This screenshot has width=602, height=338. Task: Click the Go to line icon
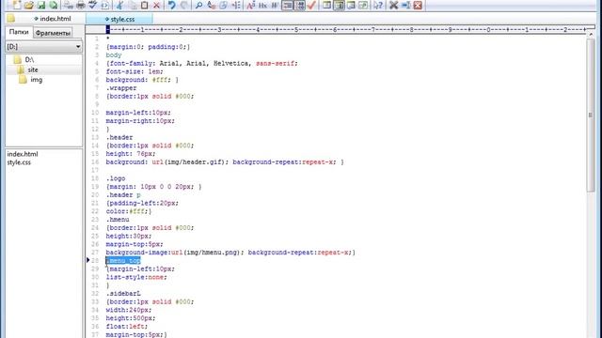235,5
